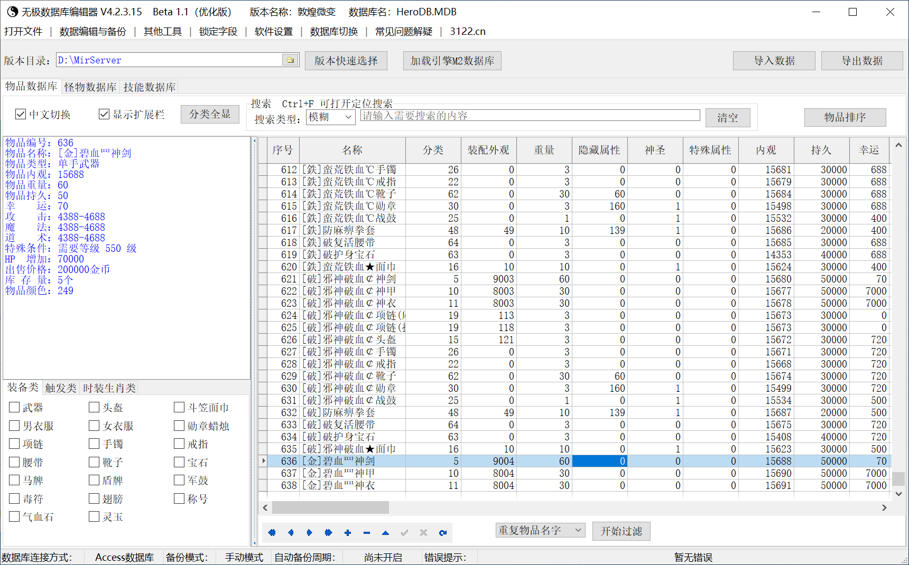Click the horizontal scrollbar thumb of the table
Viewport: 909px width, 565px height.
[330, 507]
